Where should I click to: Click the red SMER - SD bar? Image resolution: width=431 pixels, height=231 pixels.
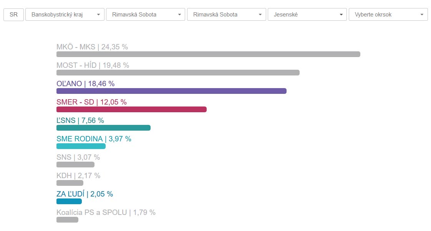tap(131, 109)
